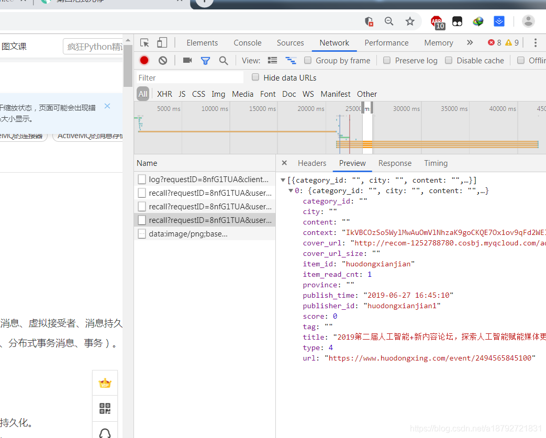
Task: Show the yellow warning count icon
Action: pos(509,42)
